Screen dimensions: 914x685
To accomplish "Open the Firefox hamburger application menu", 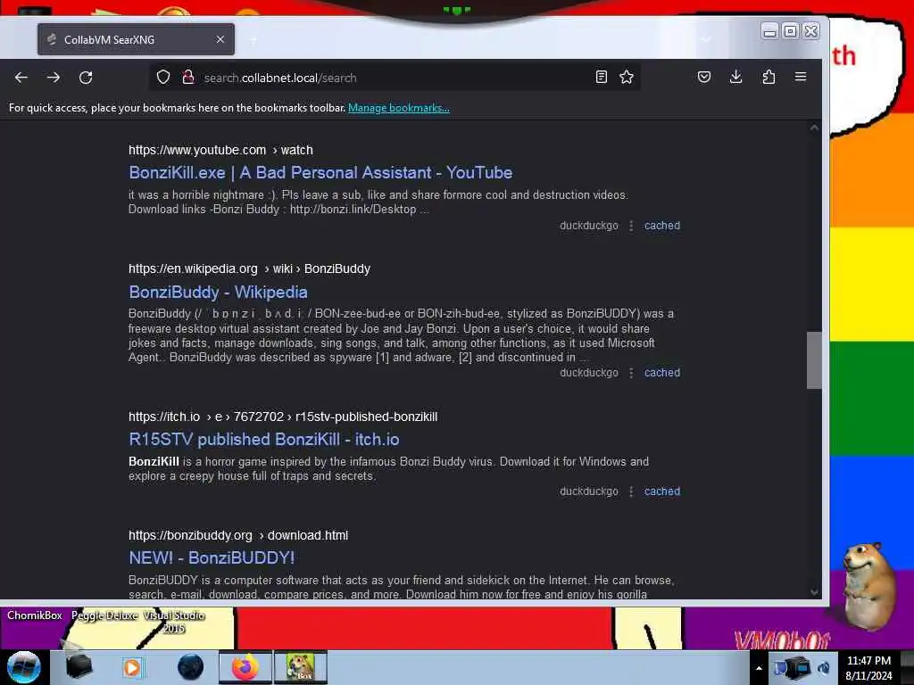I will pos(801,77).
